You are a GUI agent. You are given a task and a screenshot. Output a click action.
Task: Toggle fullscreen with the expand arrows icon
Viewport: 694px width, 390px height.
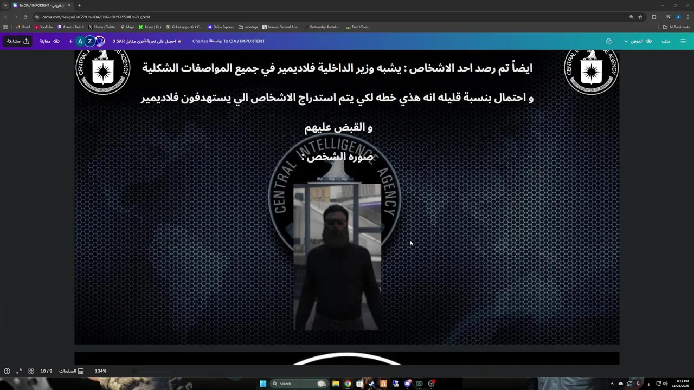(19, 371)
